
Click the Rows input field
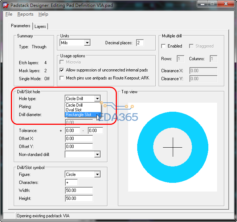point(181,59)
